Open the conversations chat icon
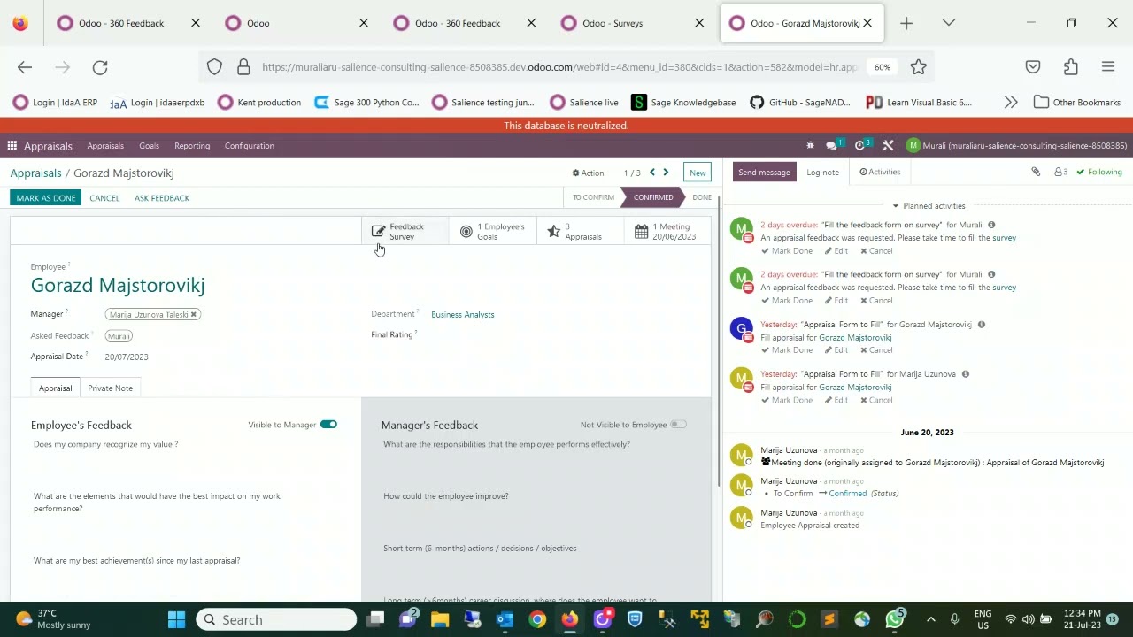Viewport: 1133px width, 637px height. coord(833,146)
